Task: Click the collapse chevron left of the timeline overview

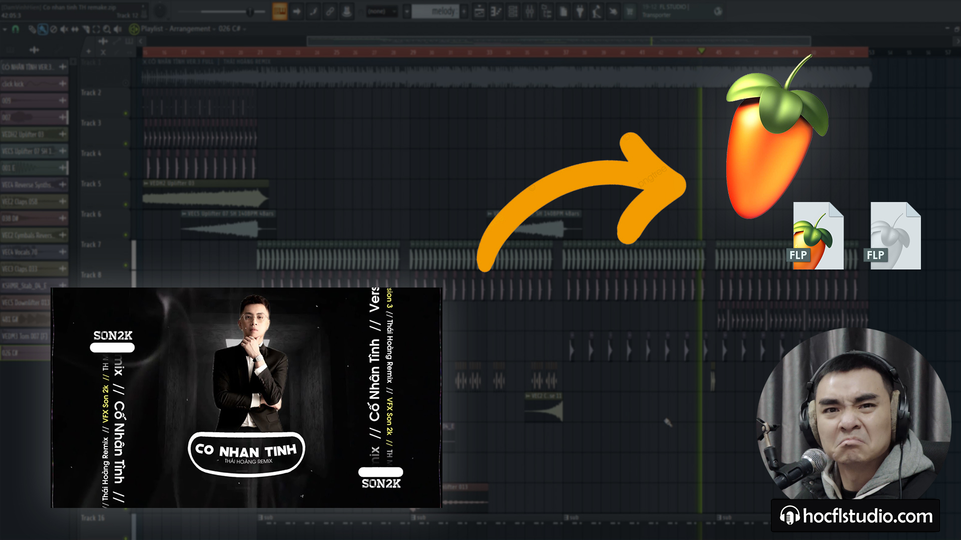Action: point(142,41)
